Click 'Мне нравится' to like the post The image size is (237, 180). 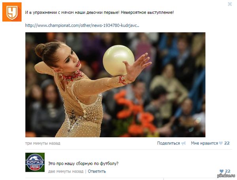coord(204,143)
